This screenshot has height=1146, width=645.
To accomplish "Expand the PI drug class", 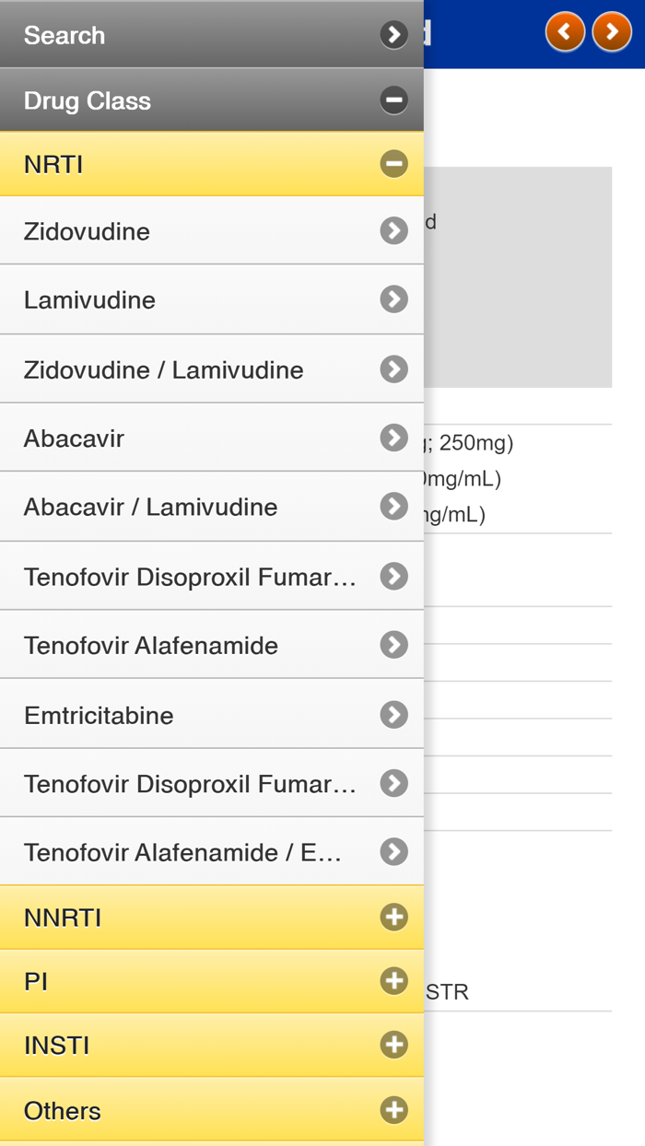I will [393, 981].
